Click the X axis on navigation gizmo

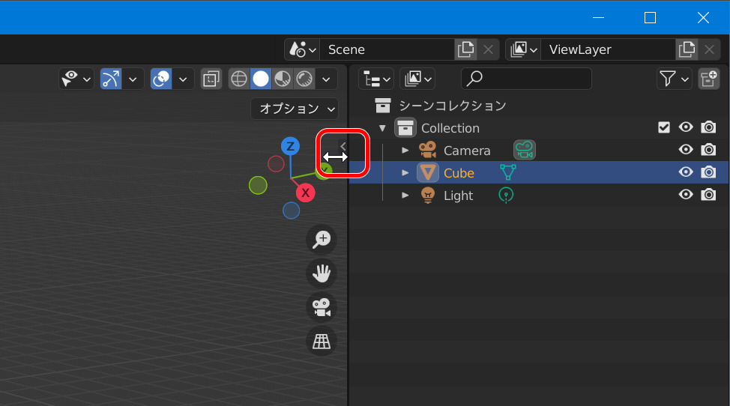pos(305,193)
